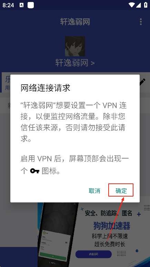150x267 pixels.
Task: Tap the blue plus sign on ad
Action: click(x=139, y=214)
